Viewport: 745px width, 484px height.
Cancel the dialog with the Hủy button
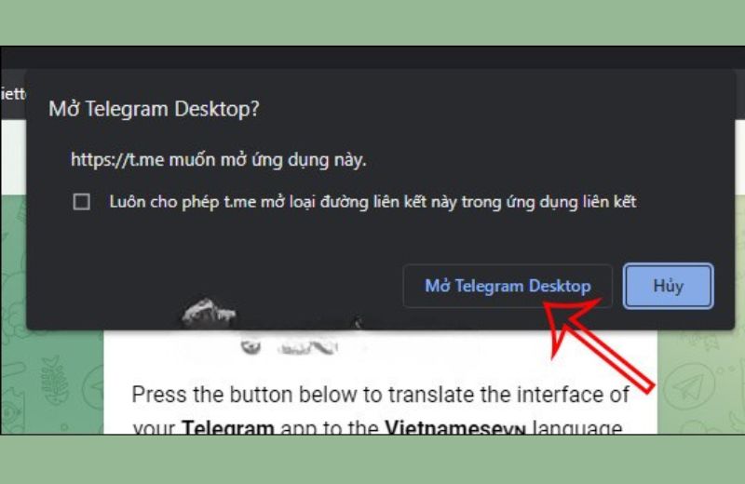tap(668, 286)
